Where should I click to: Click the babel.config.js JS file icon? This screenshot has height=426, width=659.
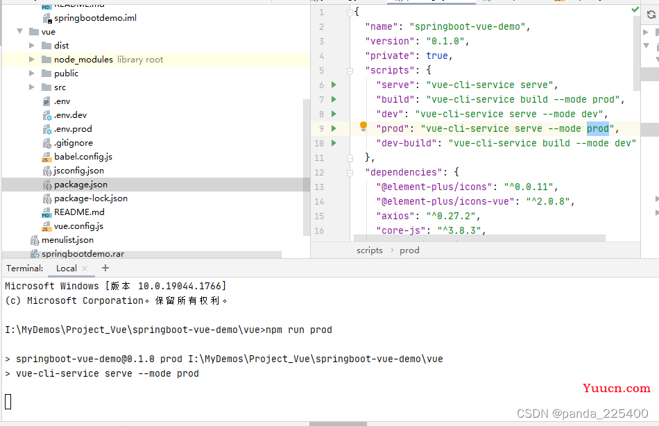coord(46,157)
